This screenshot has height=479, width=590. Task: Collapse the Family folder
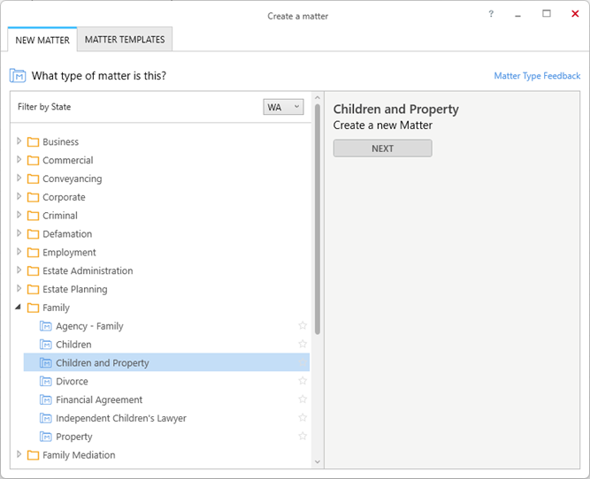coord(19,308)
